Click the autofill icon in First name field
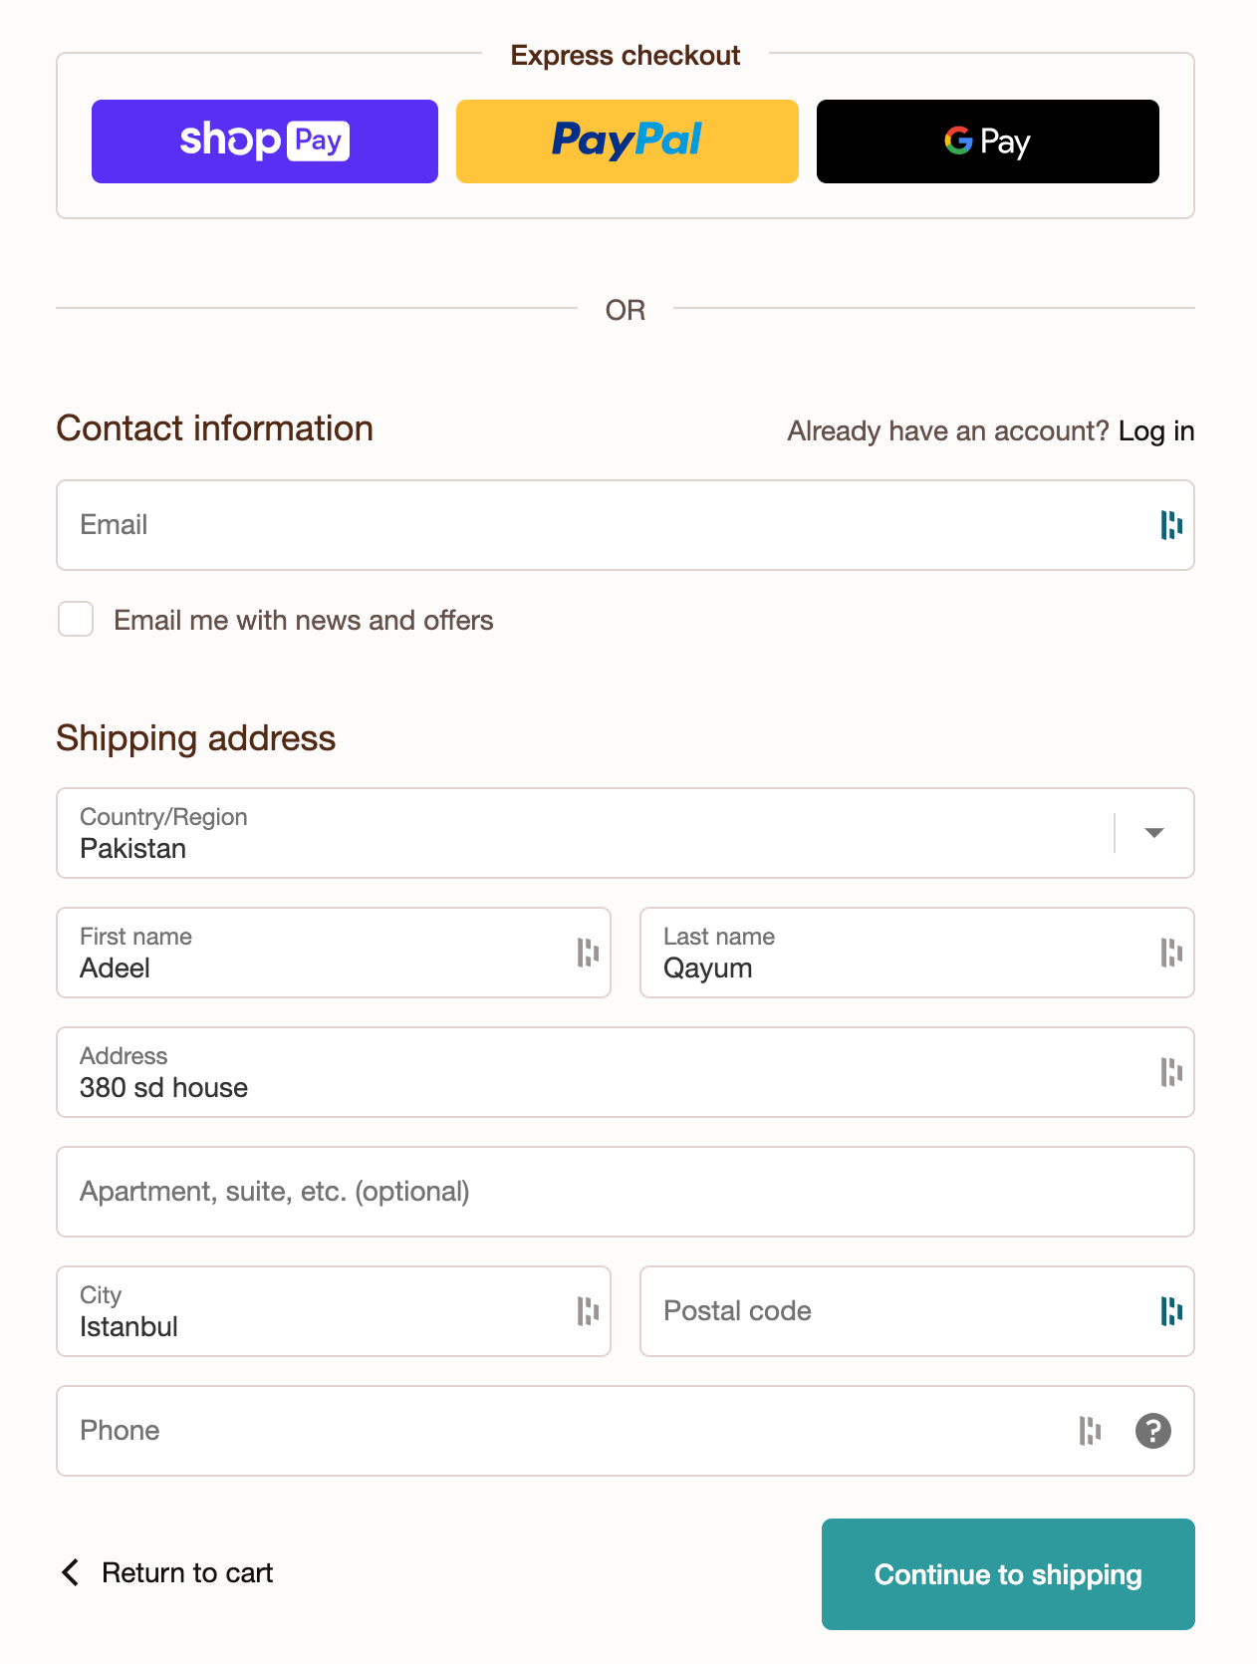 click(588, 953)
